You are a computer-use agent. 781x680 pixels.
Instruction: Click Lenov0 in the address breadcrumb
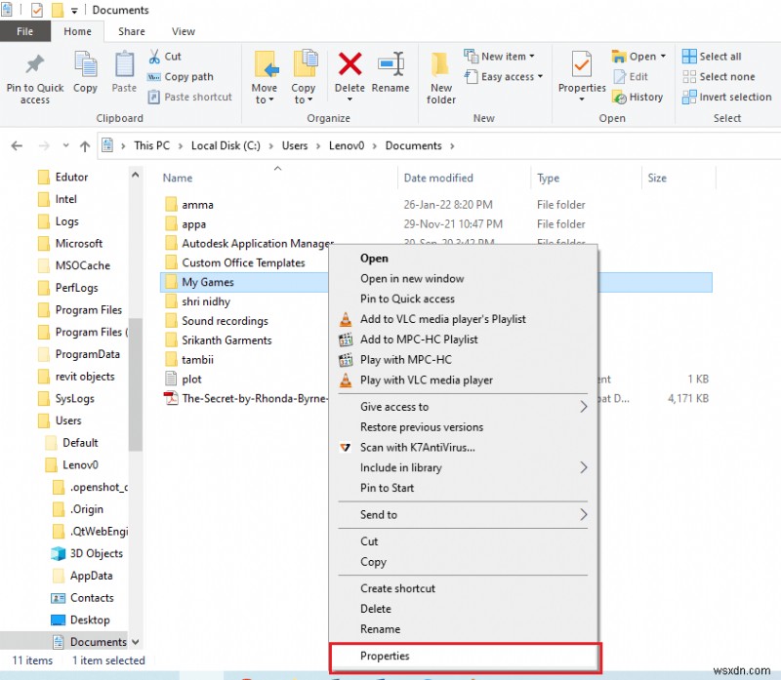point(347,146)
